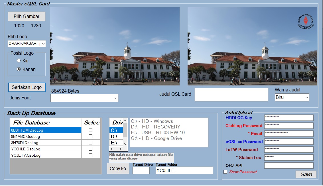Click the eQSL.cc Password field

289,142
